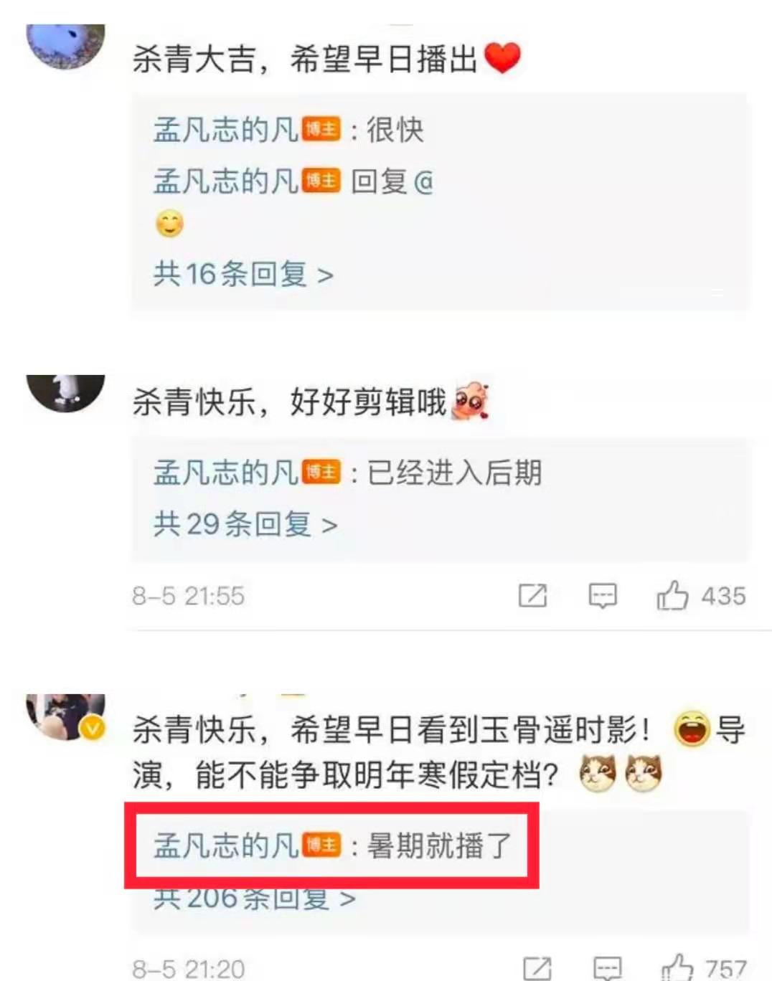Tap the red heart emoji in first comment
Image resolution: width=772 pixels, height=981 pixels.
[502, 57]
